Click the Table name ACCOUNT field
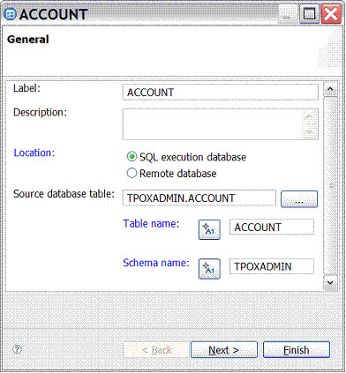This screenshot has width=346, height=373. [x=272, y=227]
